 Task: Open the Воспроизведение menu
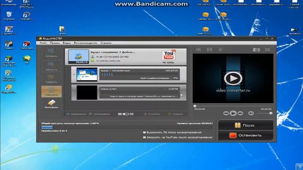coord(86,43)
